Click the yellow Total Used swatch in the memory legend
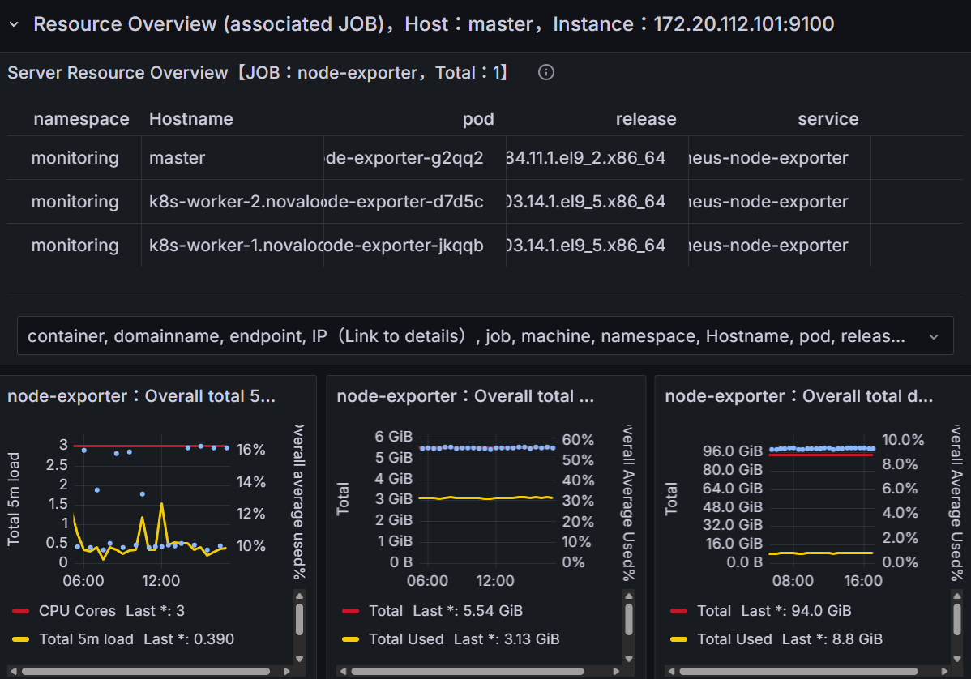The width and height of the screenshot is (971, 679). click(350, 640)
